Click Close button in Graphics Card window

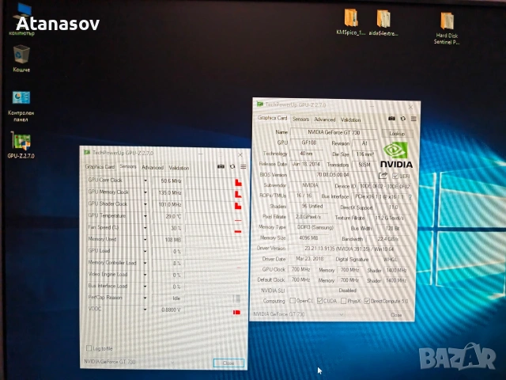[396, 315]
